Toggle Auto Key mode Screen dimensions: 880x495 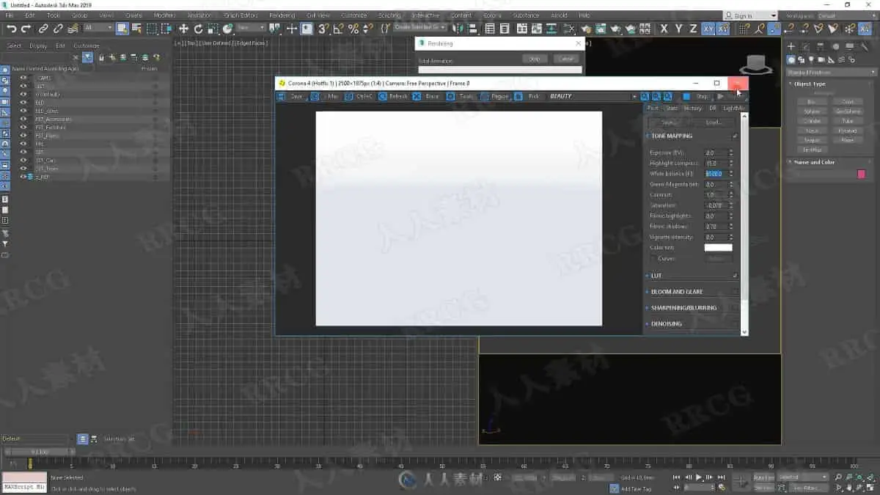click(x=763, y=477)
